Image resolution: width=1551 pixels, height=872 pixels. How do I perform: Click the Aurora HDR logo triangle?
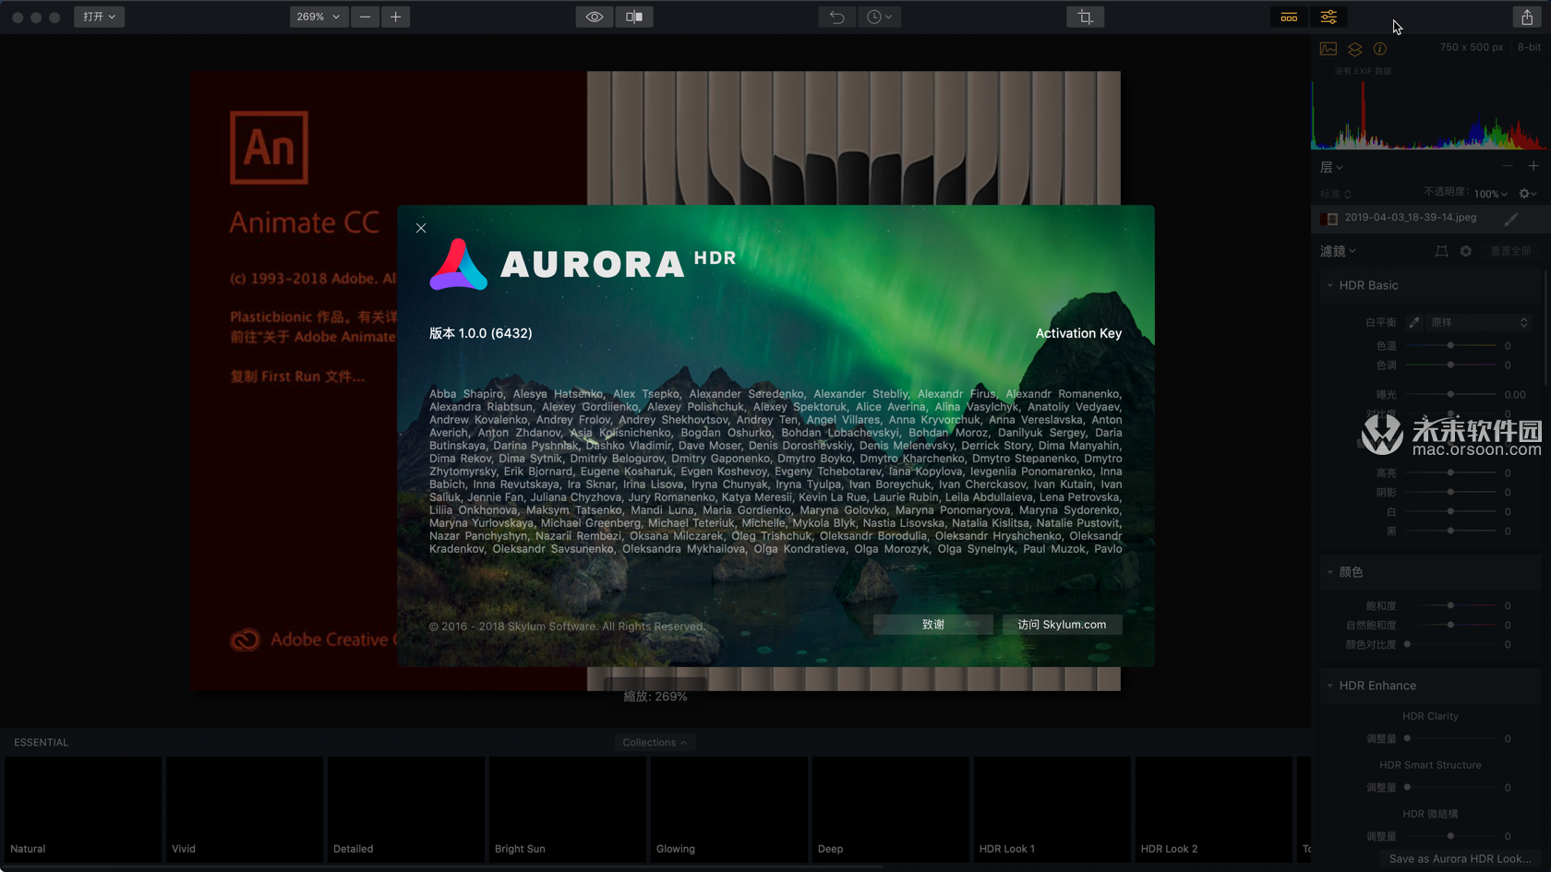point(458,265)
